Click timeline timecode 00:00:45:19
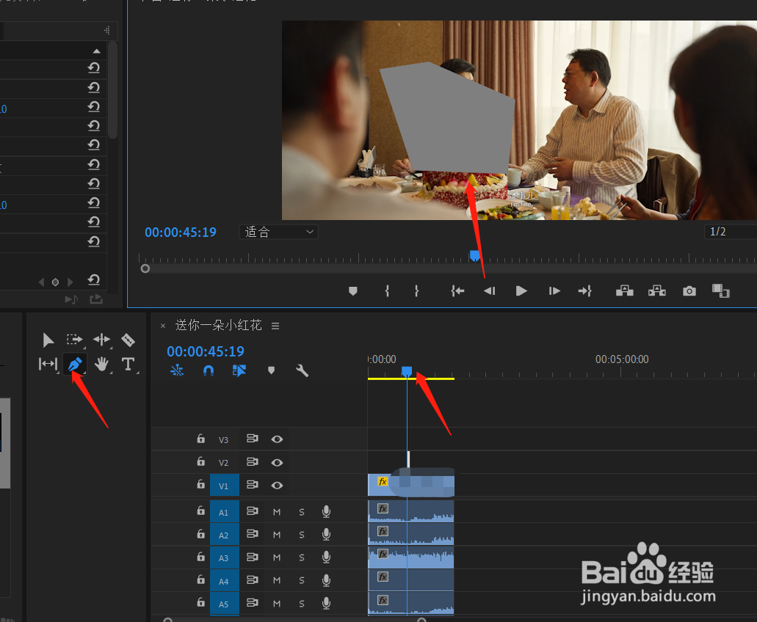This screenshot has width=757, height=622. 205,351
